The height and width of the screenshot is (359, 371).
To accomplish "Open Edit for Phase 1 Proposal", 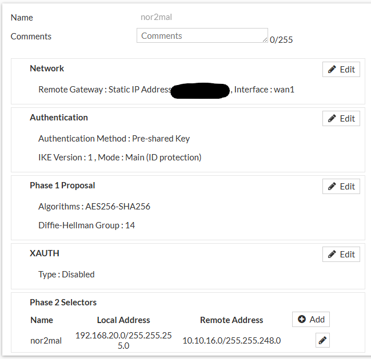I will [x=341, y=187].
